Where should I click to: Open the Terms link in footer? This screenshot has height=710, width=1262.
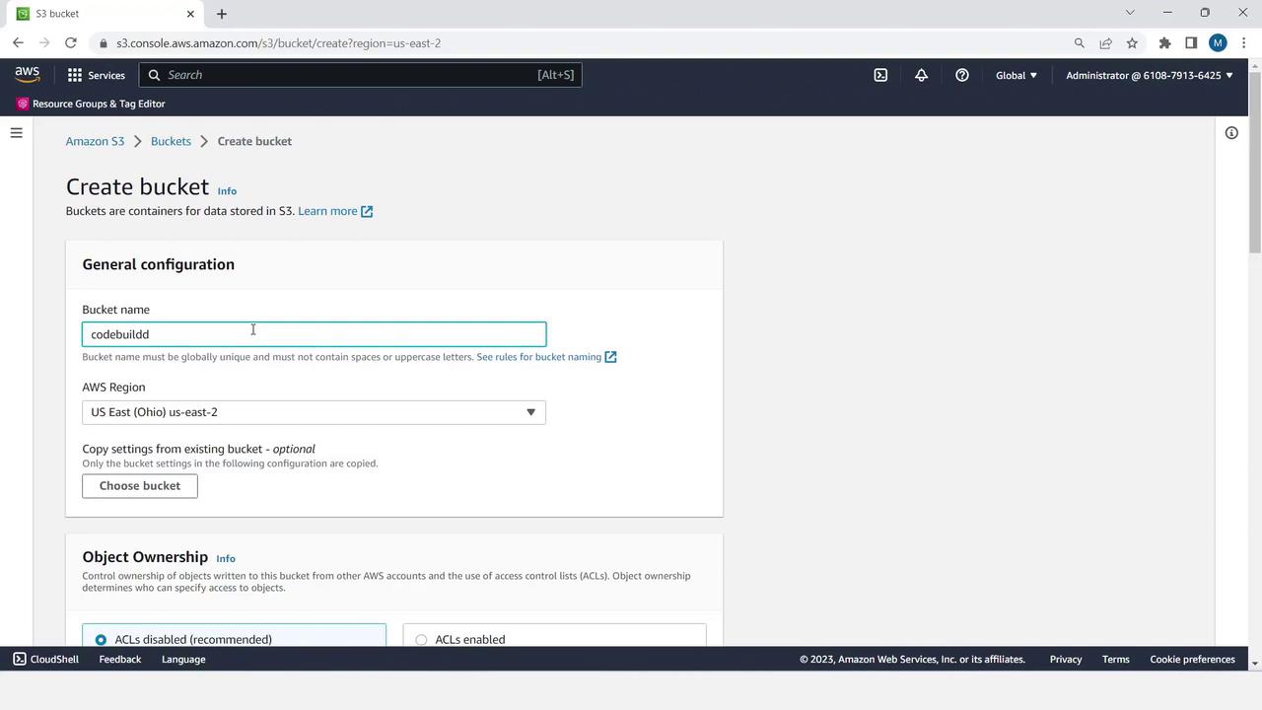coord(1116,659)
